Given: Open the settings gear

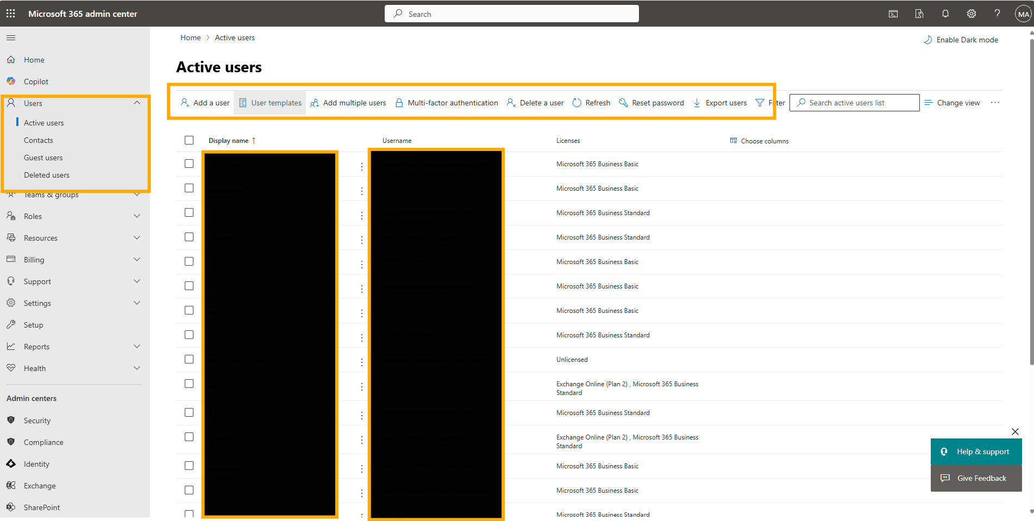Looking at the screenshot, I should (x=972, y=13).
